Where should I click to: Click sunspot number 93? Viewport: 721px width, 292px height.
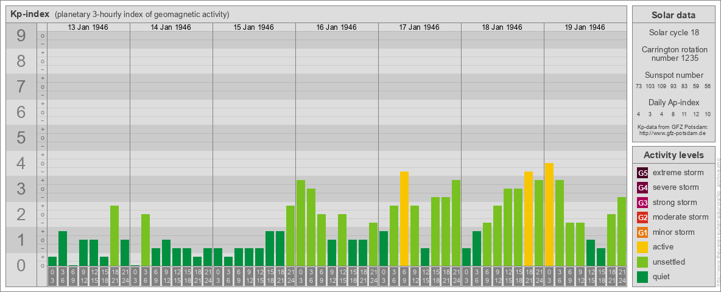673,86
